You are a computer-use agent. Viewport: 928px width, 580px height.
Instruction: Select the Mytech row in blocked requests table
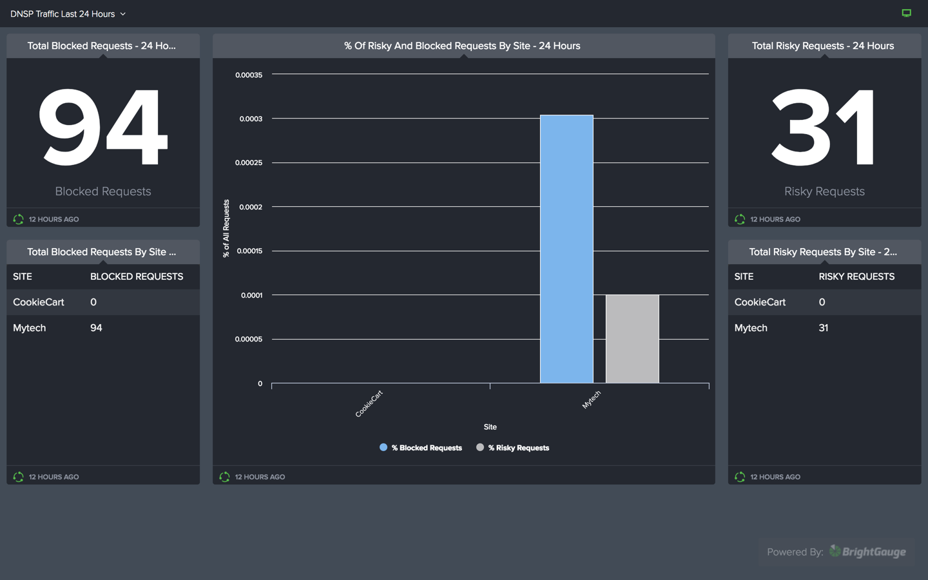pyautogui.click(x=103, y=328)
